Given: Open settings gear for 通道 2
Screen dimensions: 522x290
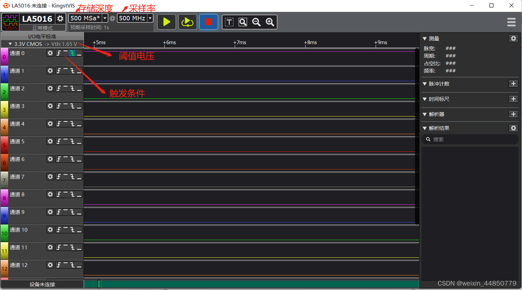Looking at the screenshot, I should pos(50,88).
